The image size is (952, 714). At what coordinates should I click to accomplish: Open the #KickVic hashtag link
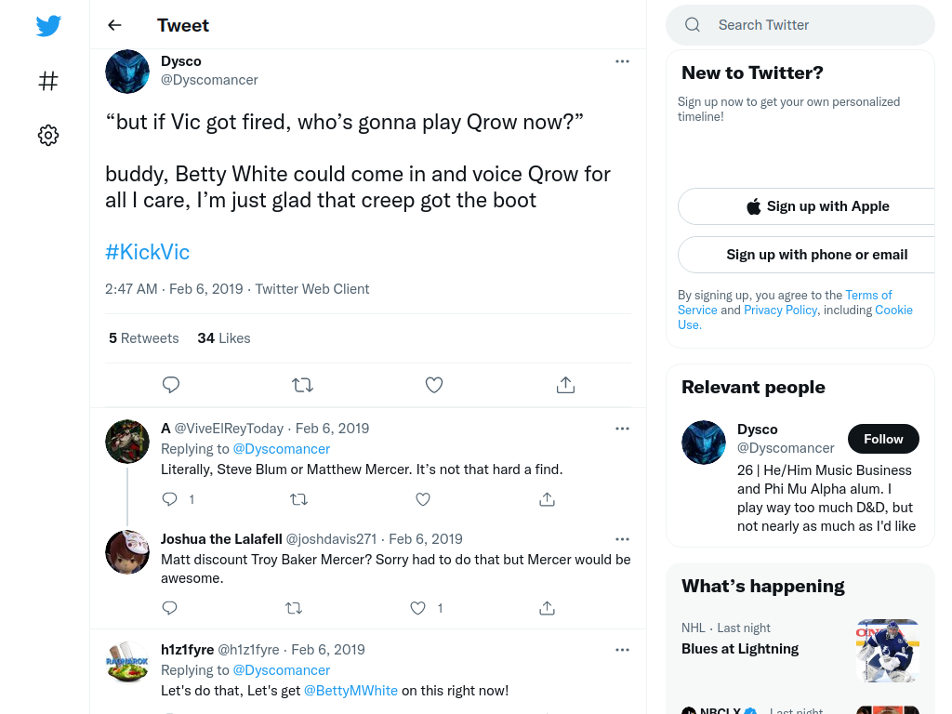[148, 252]
